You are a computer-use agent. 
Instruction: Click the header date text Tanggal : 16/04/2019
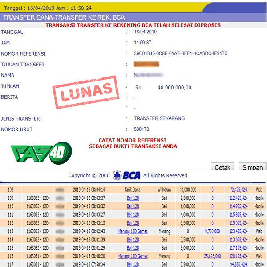pyautogui.click(x=29, y=8)
